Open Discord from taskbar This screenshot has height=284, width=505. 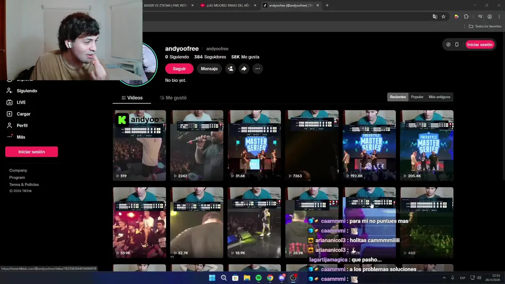pyautogui.click(x=282, y=278)
